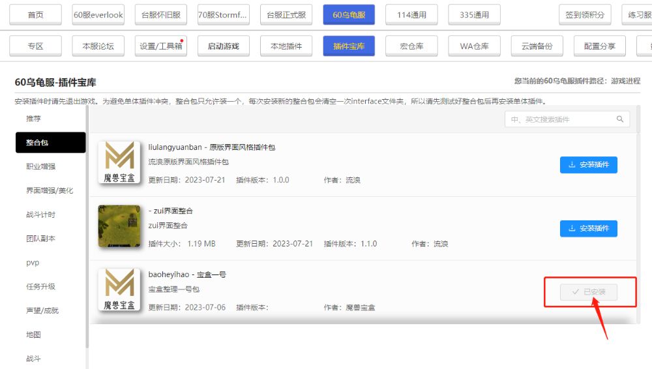Screen dimensions: 652x369
Task: Select the 团队副本 category
Action: coord(40,239)
